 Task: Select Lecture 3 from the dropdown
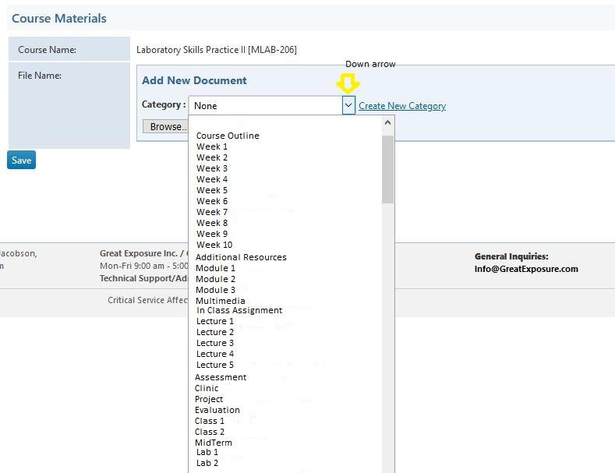(x=214, y=343)
